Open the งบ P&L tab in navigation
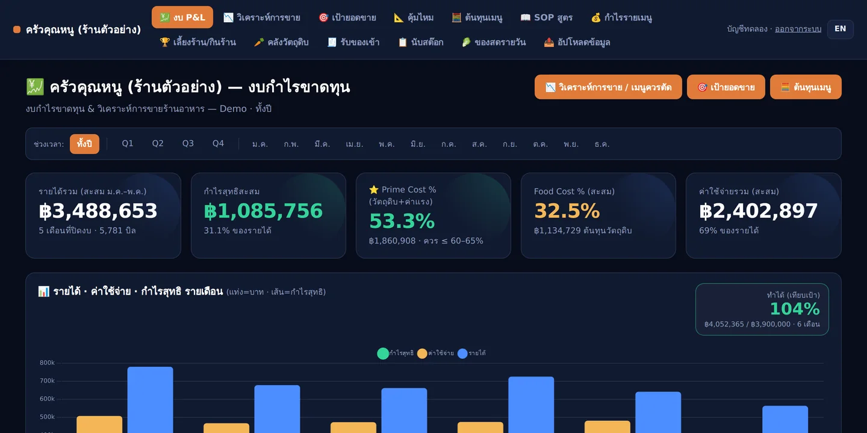867x433 pixels. click(182, 17)
